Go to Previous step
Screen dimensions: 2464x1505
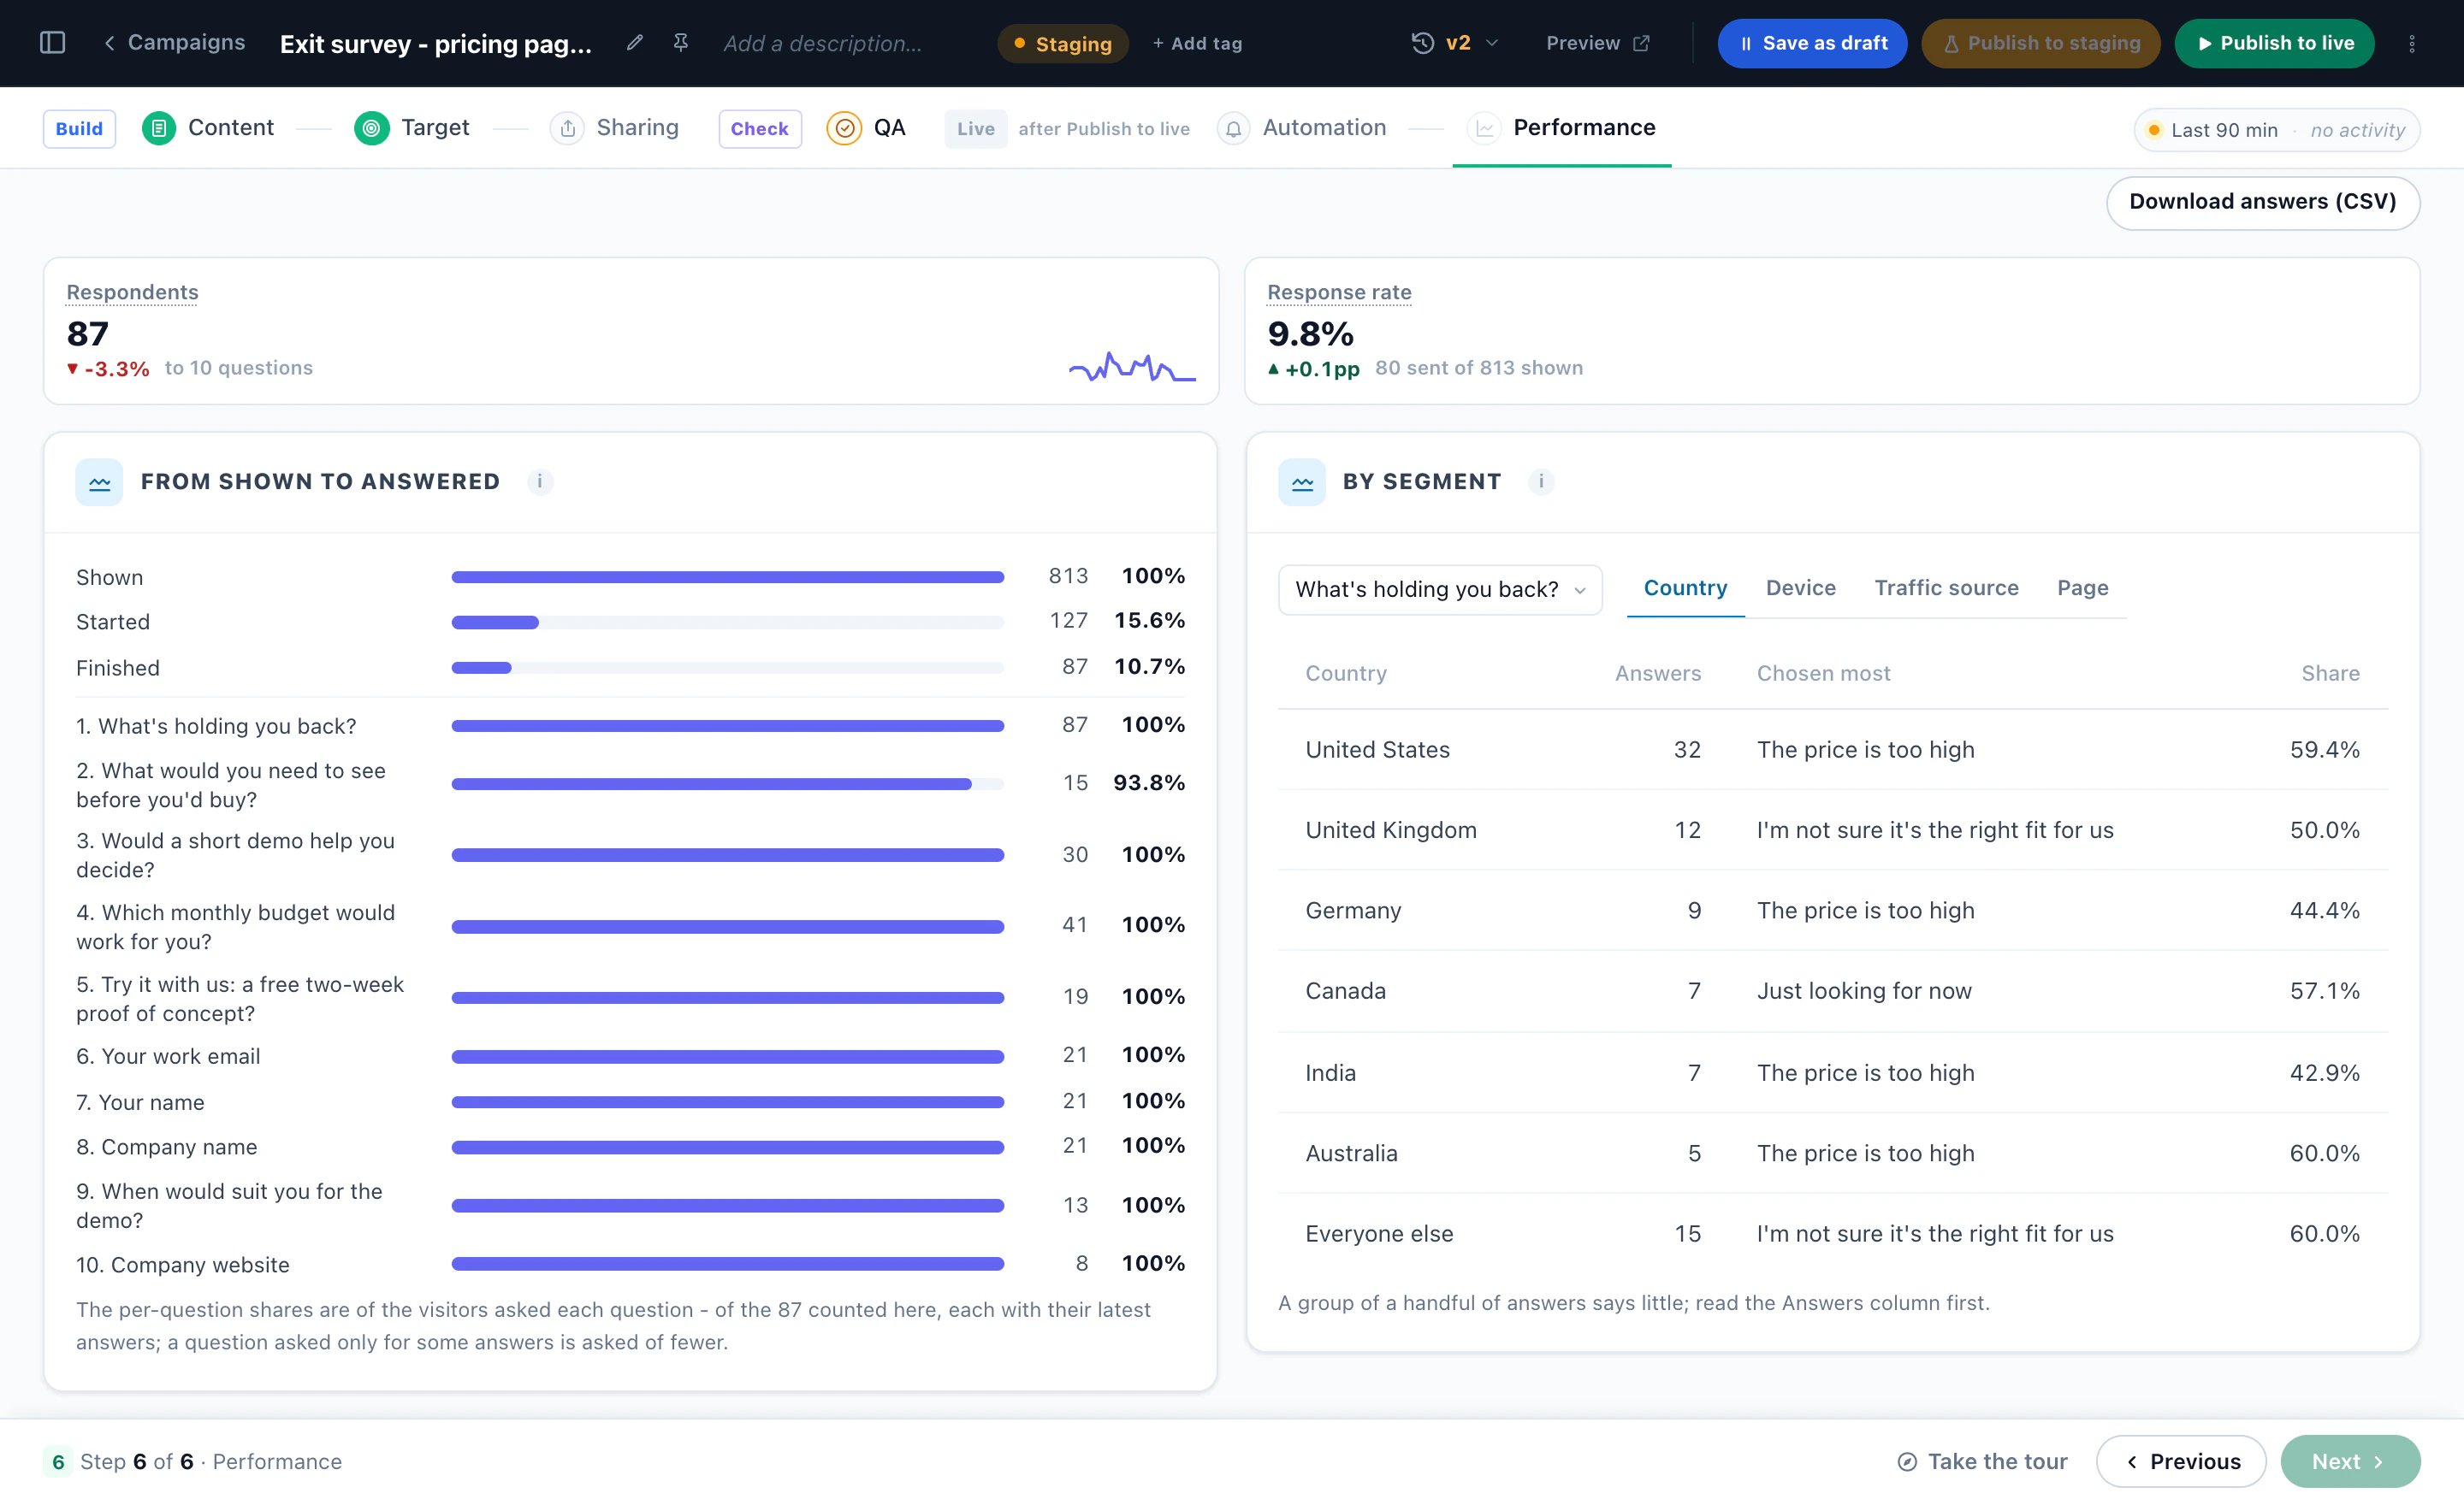(x=2180, y=1461)
